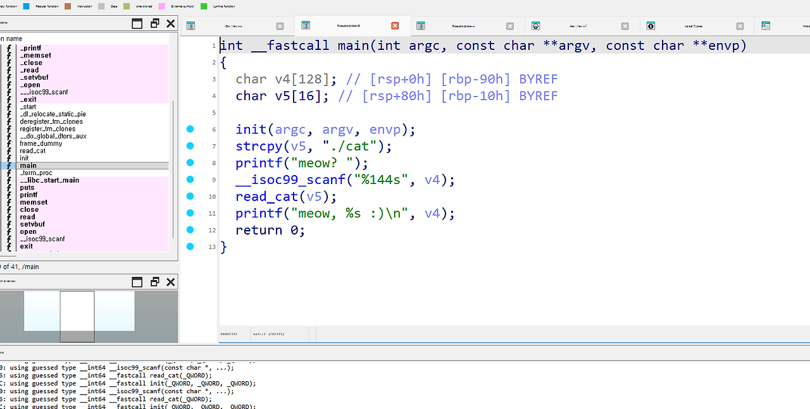Viewport: 810px width, 409px height.
Task: Click the Pseudocode-A tab icon
Action: click(x=421, y=26)
